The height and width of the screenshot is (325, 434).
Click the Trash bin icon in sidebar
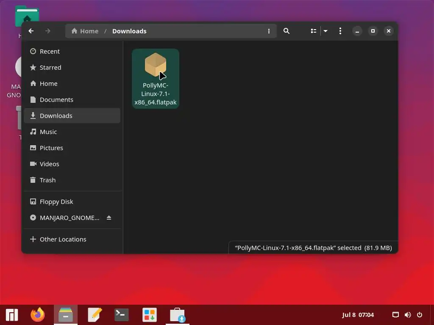click(x=33, y=180)
